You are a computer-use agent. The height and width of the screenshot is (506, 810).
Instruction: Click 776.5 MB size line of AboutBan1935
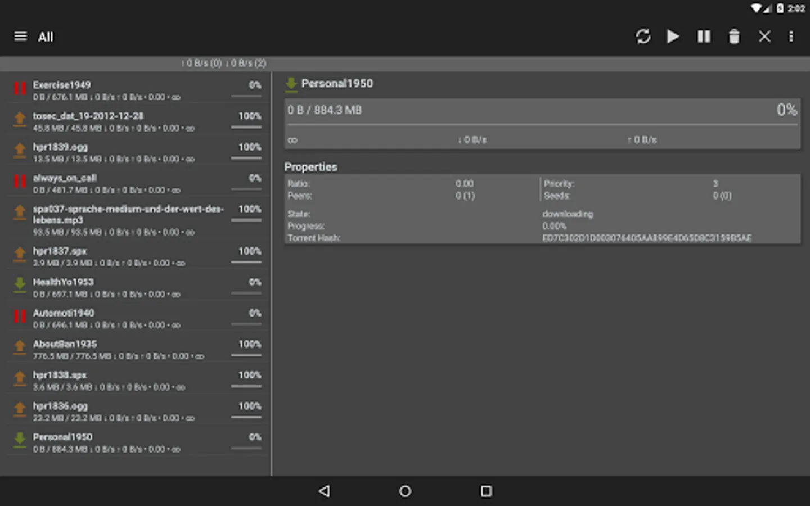click(118, 356)
